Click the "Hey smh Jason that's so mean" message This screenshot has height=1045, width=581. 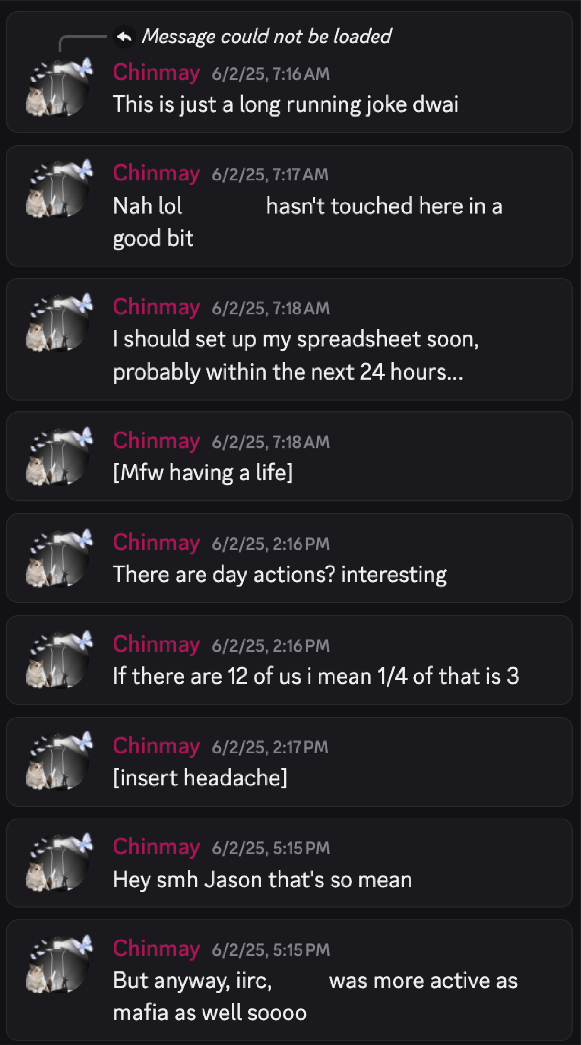pyautogui.click(x=262, y=880)
